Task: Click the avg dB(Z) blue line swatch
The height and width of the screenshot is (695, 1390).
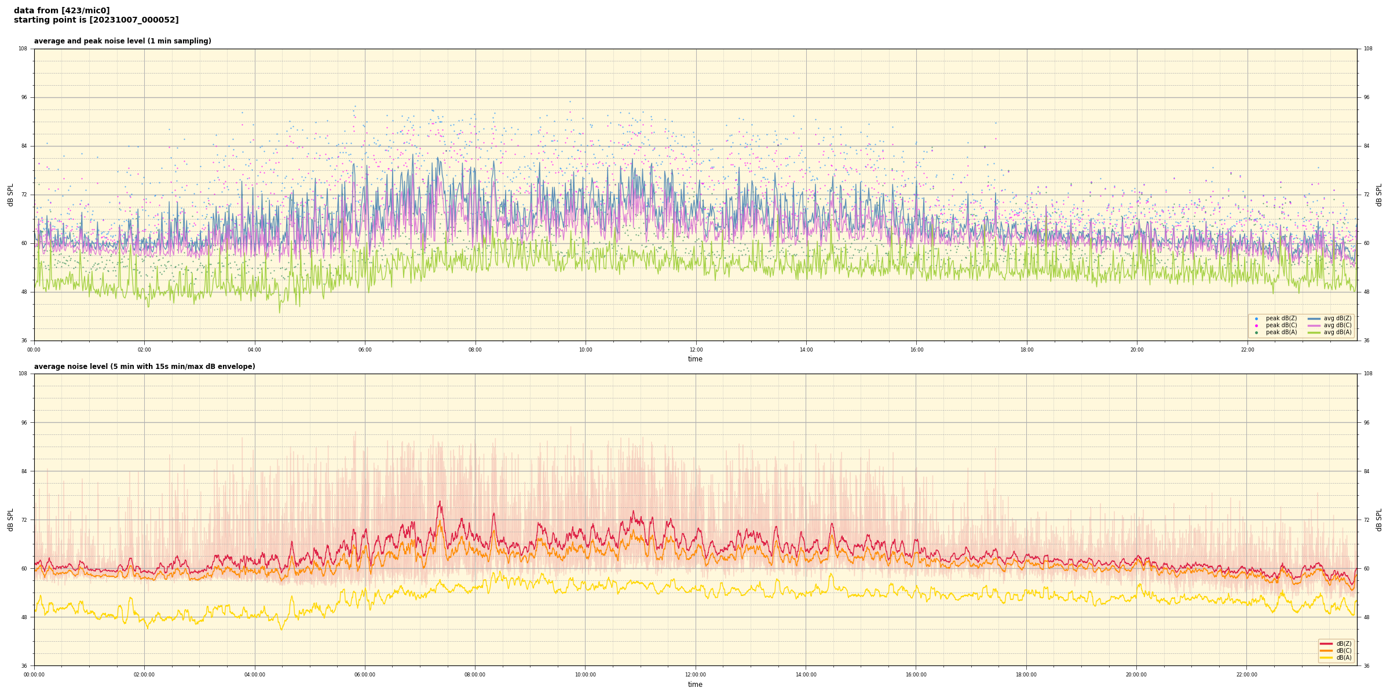Action: [1314, 319]
